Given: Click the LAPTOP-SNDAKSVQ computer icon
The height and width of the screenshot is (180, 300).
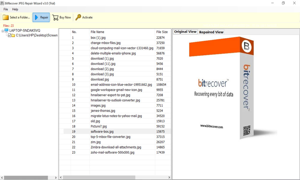Looking at the screenshot, I should [7, 31].
